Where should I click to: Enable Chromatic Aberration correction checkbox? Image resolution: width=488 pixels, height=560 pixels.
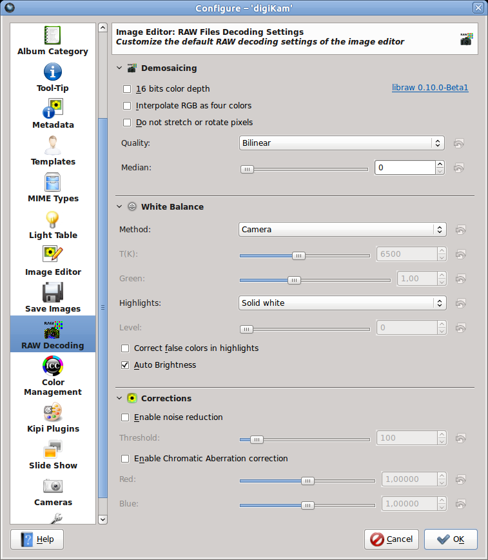pos(125,459)
